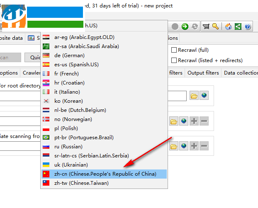The height and width of the screenshot is (208, 258).
Task: Click the green share icon
Action: pos(238,27)
